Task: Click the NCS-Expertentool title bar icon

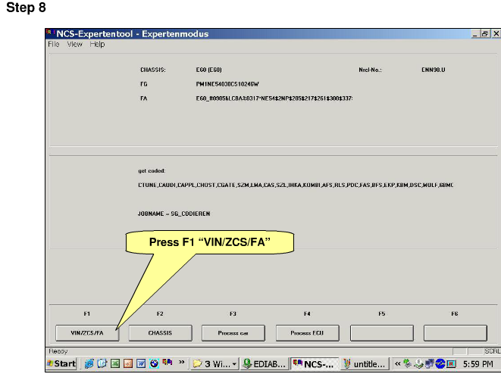Action: [50, 33]
